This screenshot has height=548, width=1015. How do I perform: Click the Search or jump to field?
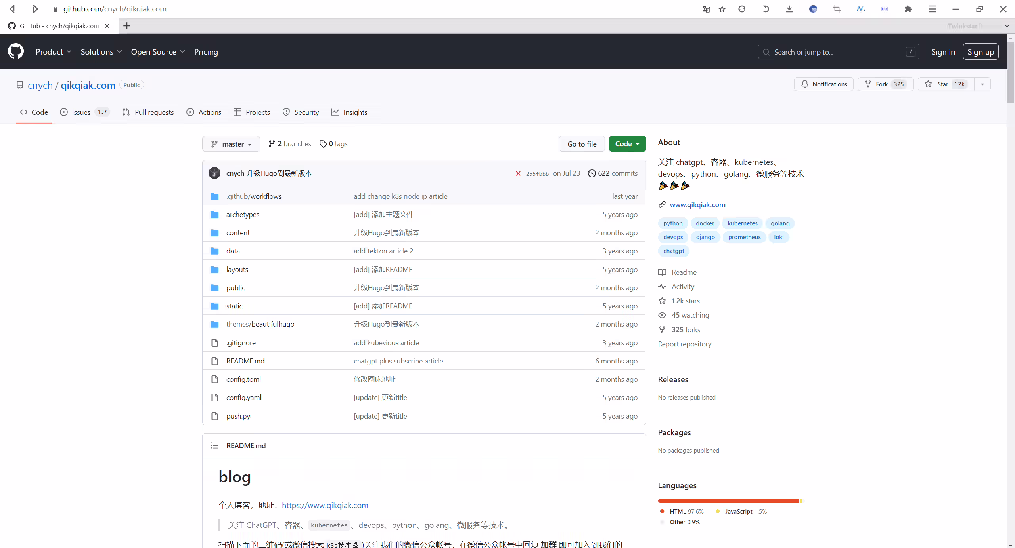[839, 52]
